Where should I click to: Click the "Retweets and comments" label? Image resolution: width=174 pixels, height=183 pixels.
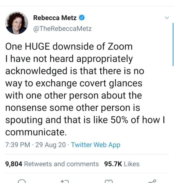[61, 164]
